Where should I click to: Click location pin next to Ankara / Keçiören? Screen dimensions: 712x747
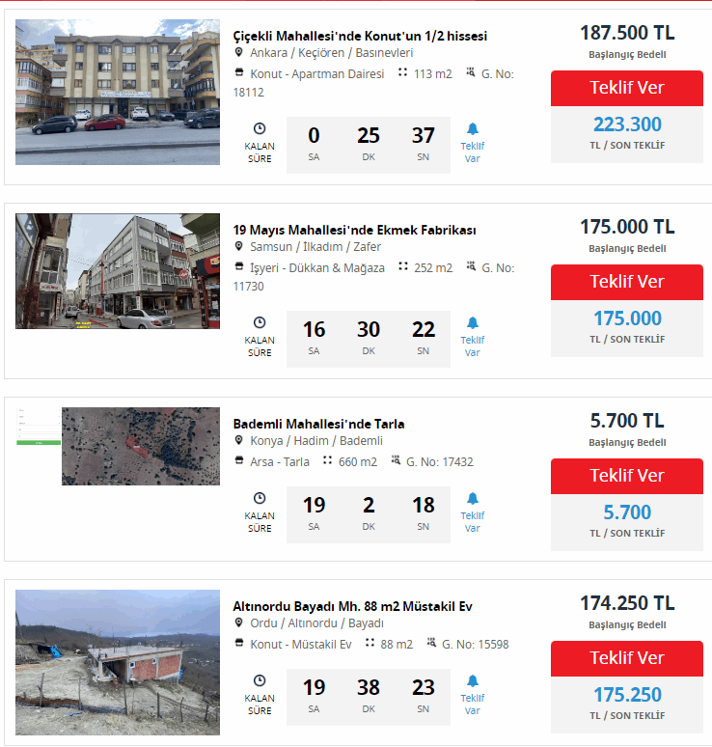pos(239,52)
